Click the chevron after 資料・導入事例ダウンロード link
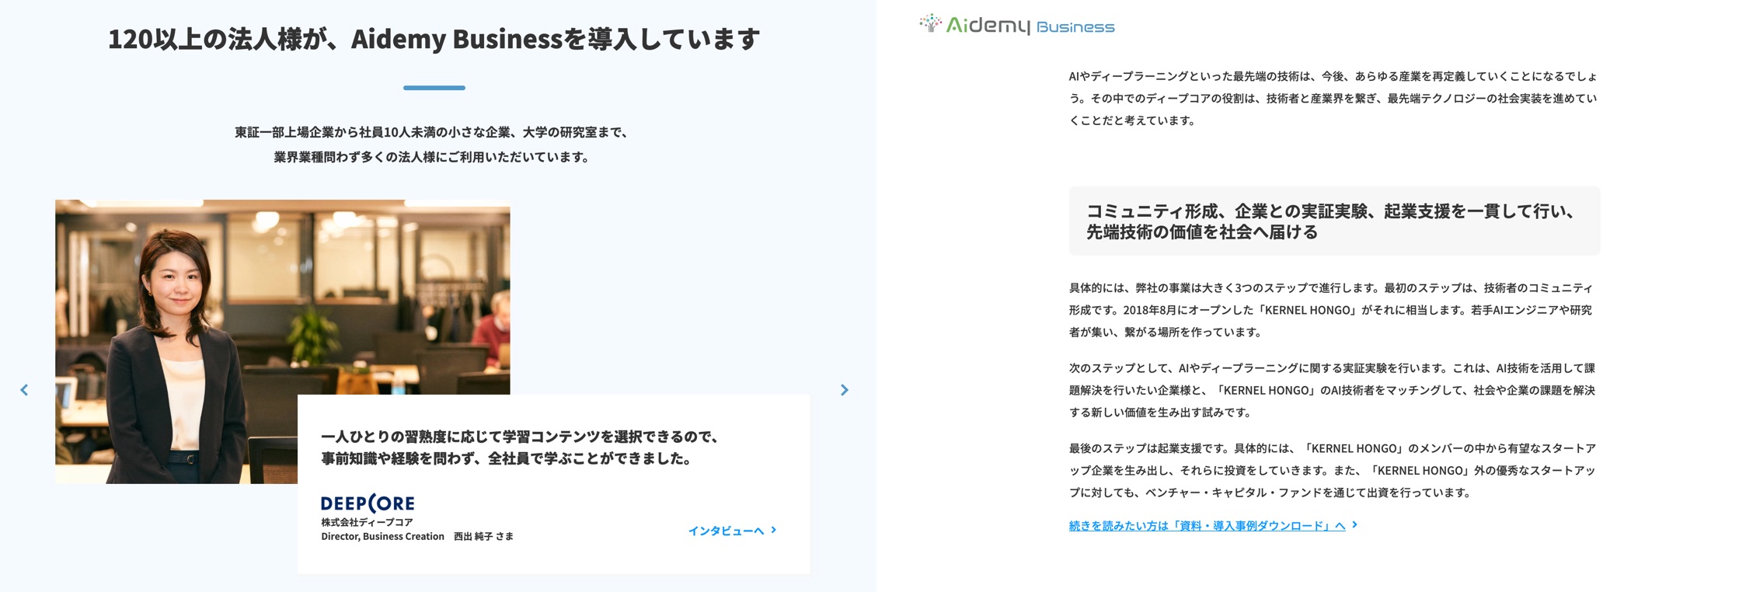This screenshot has height=592, width=1746. click(x=1355, y=525)
